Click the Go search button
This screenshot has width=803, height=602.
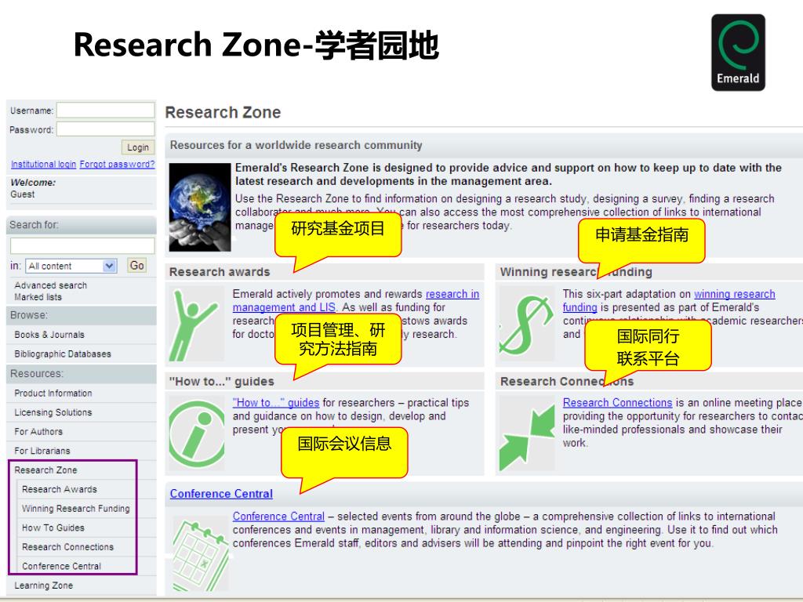click(136, 265)
